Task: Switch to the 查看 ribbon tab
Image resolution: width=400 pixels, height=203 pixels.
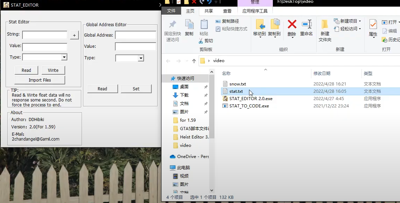Action: (227, 11)
